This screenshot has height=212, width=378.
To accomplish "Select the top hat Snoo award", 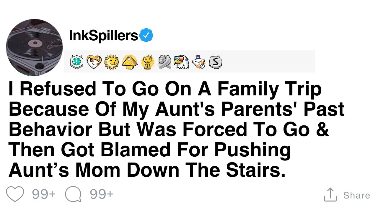I will [198, 62].
